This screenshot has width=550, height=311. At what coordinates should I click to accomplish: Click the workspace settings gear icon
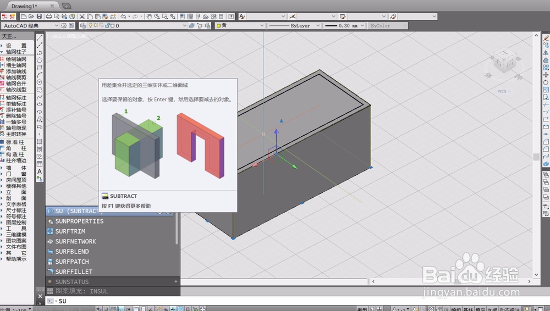tap(64, 26)
